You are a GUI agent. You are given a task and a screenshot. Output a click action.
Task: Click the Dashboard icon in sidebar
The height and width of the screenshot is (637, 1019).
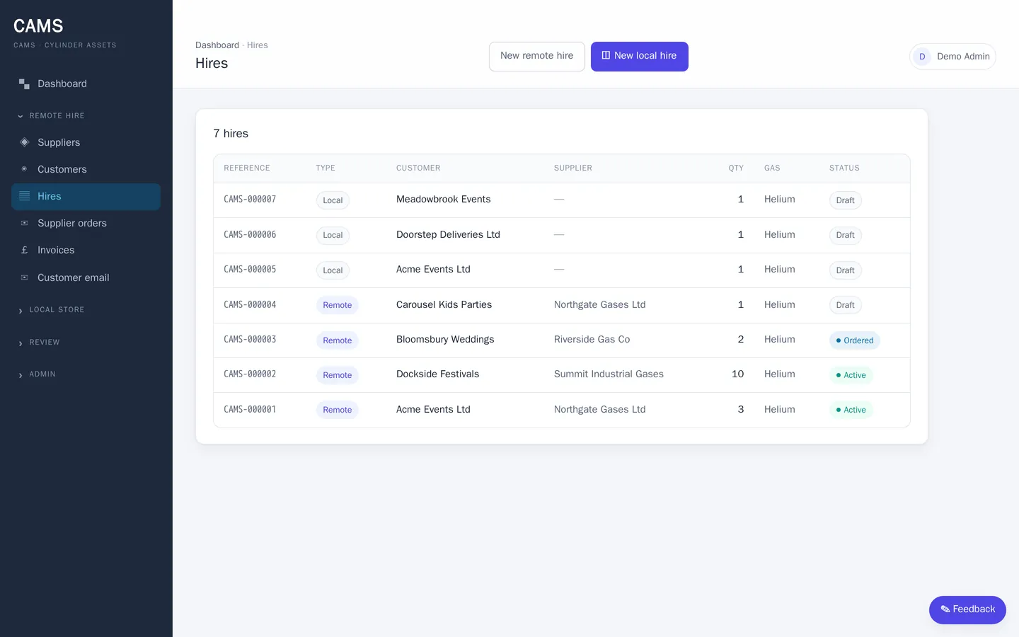(x=24, y=84)
